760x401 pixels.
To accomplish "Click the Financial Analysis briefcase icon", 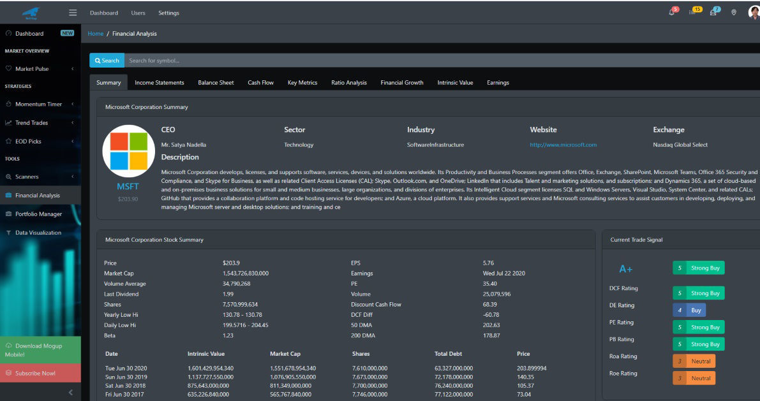I will click(8, 196).
